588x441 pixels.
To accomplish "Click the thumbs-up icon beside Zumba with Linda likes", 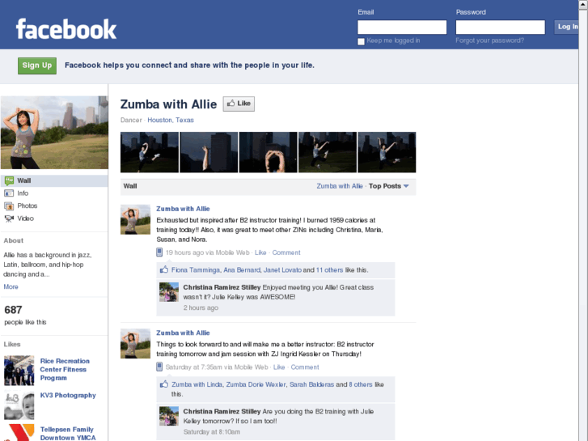I will tap(164, 384).
